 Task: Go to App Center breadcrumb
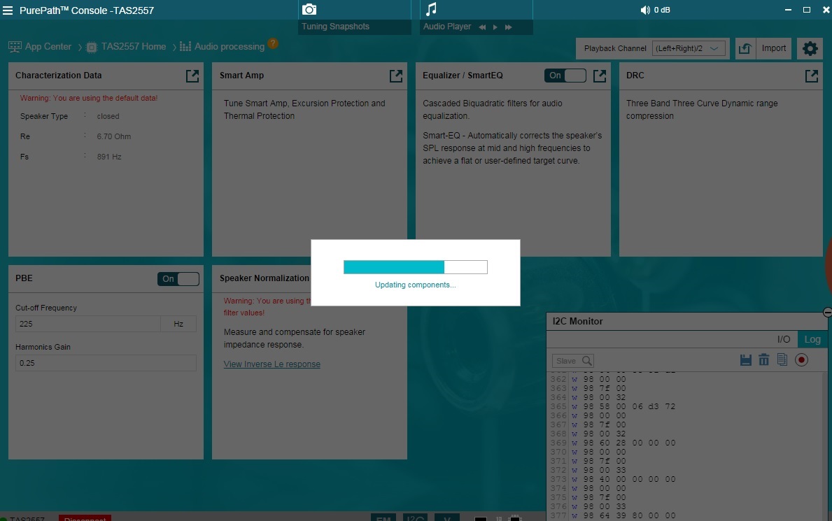click(x=41, y=47)
